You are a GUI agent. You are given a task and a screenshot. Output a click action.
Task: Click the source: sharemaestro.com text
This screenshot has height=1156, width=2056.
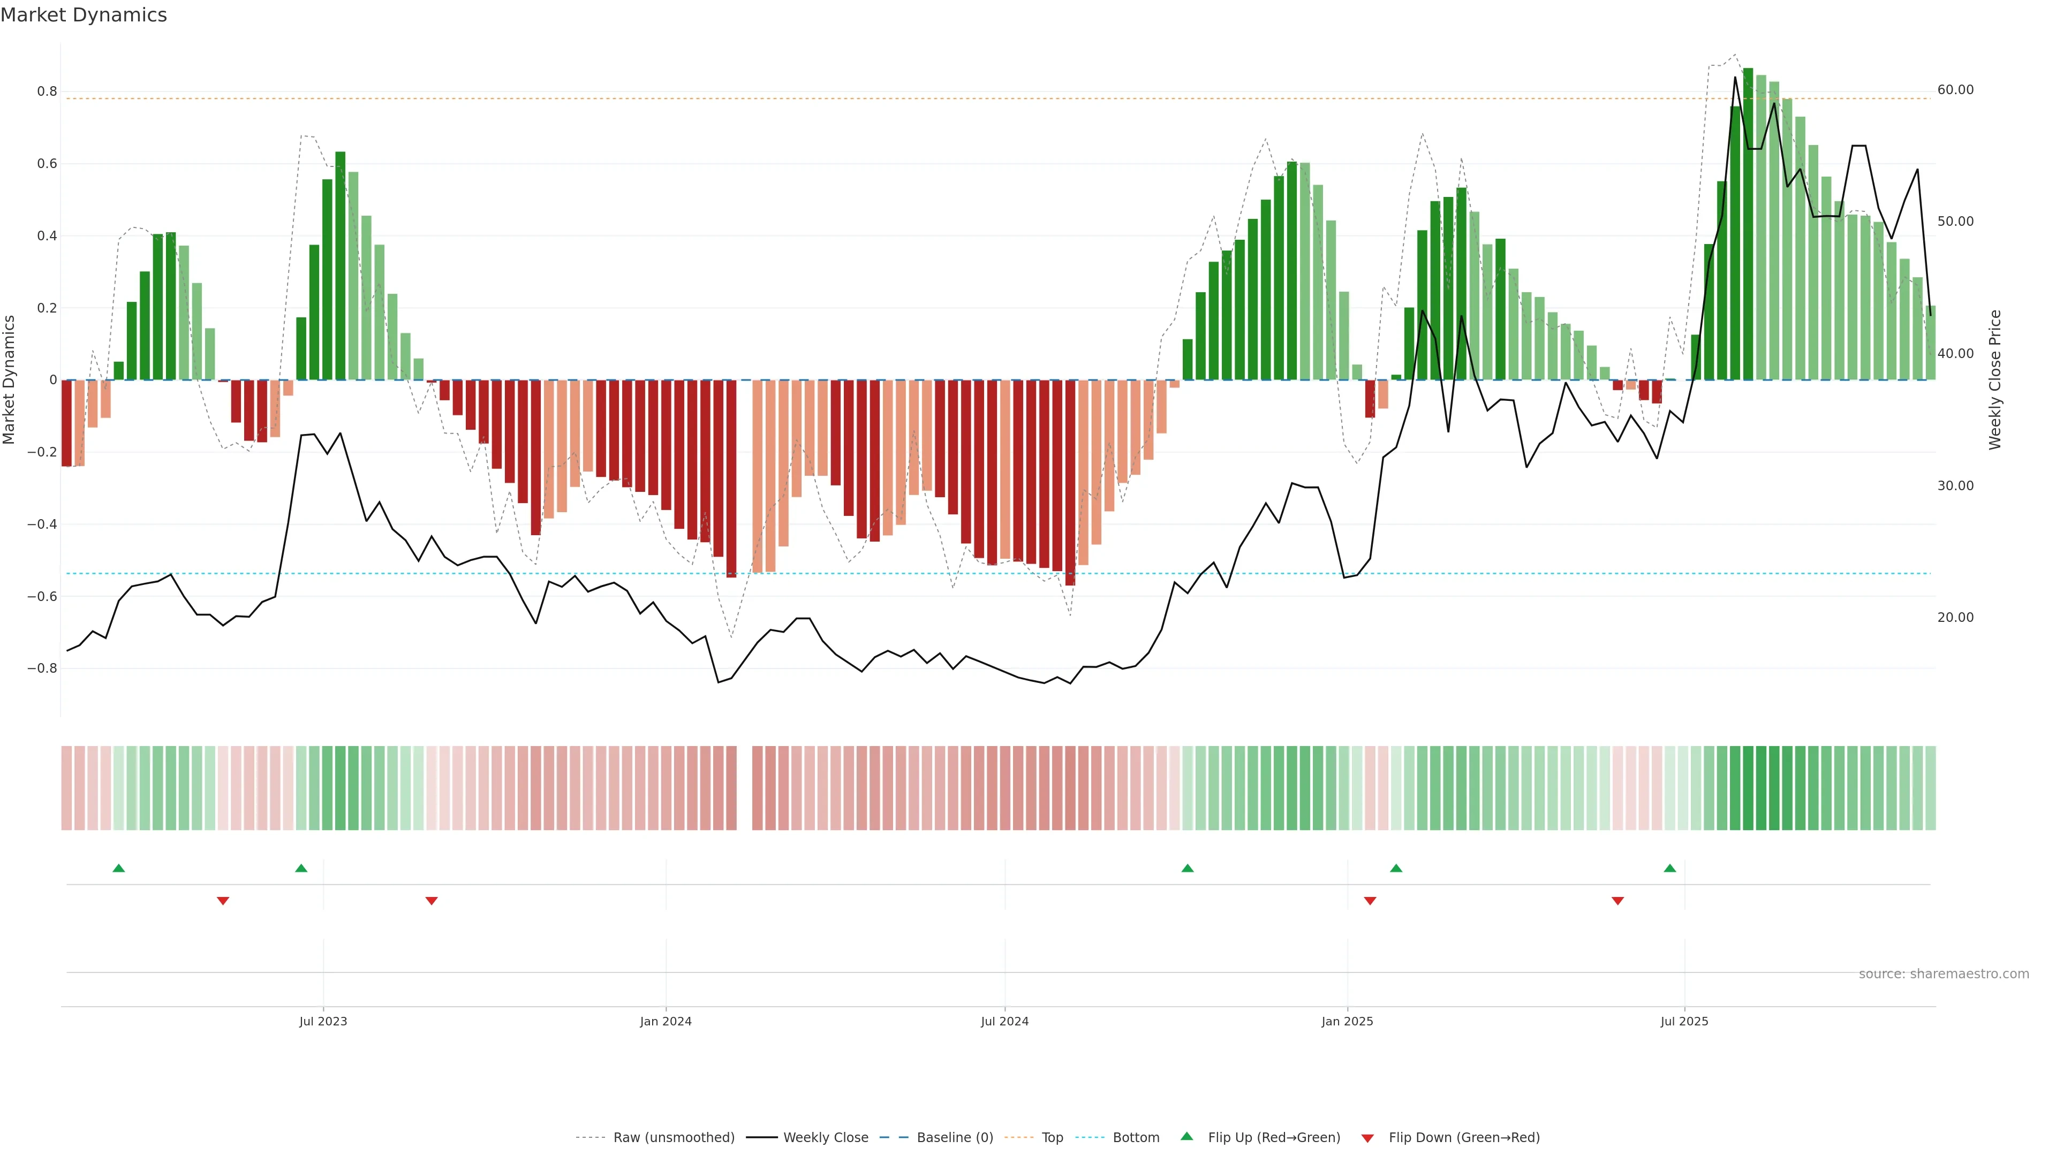click(1944, 974)
